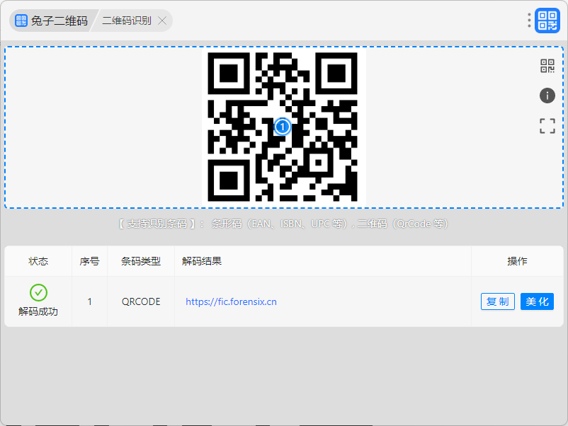Click the 条码类型 column header
This screenshot has height=426, width=568.
(141, 261)
